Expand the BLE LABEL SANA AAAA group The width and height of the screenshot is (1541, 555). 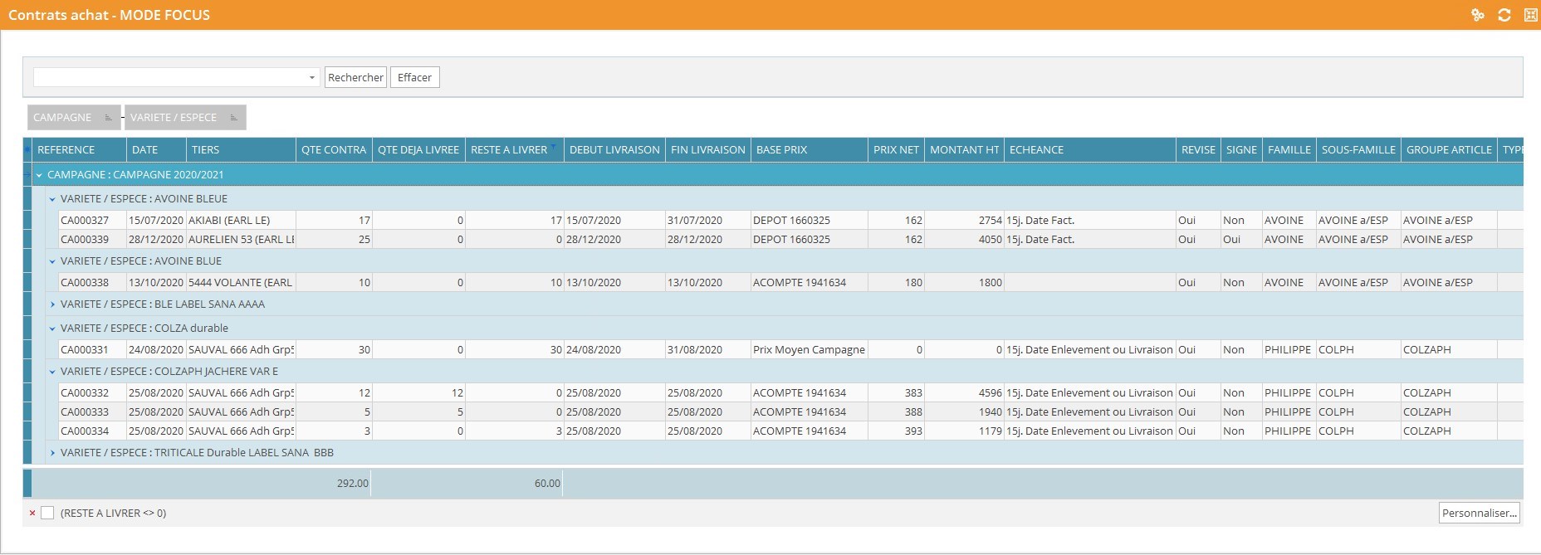[x=52, y=304]
